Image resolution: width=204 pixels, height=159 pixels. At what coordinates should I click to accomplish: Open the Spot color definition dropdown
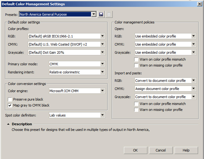pos(77,115)
